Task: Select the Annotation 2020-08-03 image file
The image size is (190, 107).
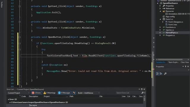Action: click(x=179, y=14)
